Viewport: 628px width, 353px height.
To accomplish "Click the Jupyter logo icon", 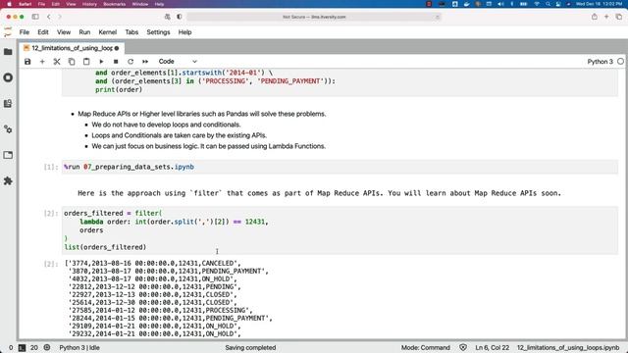I will pyautogui.click(x=8, y=32).
